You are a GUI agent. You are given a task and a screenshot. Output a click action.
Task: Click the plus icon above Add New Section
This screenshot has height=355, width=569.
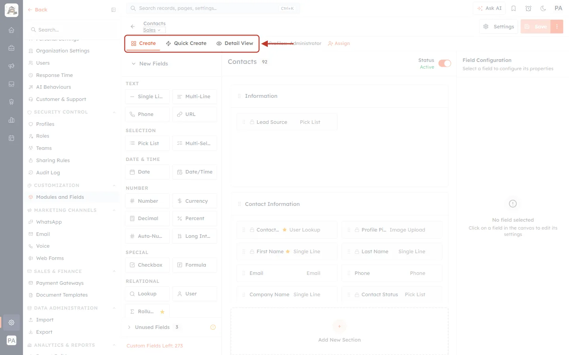tap(339, 326)
